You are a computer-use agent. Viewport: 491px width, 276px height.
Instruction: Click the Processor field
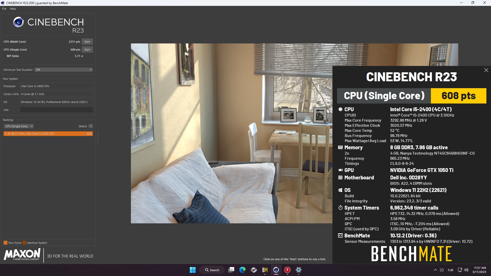click(x=57, y=86)
